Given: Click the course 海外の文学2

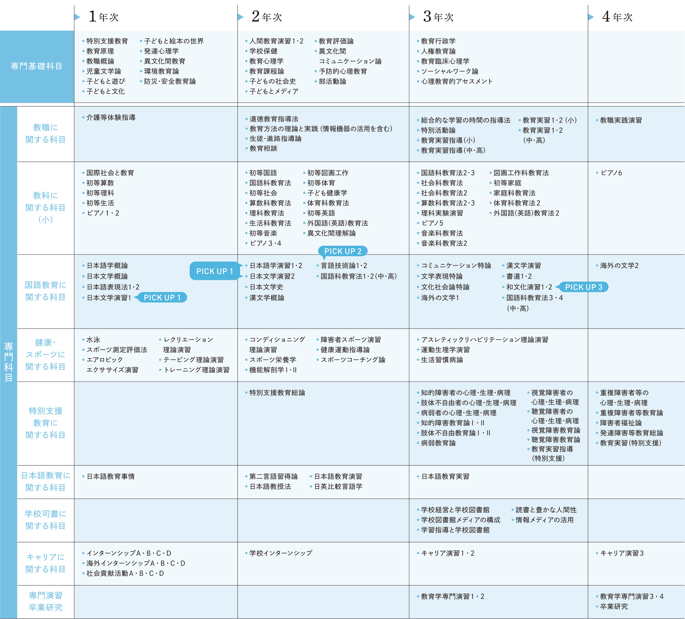Looking at the screenshot, I should click(x=619, y=266).
